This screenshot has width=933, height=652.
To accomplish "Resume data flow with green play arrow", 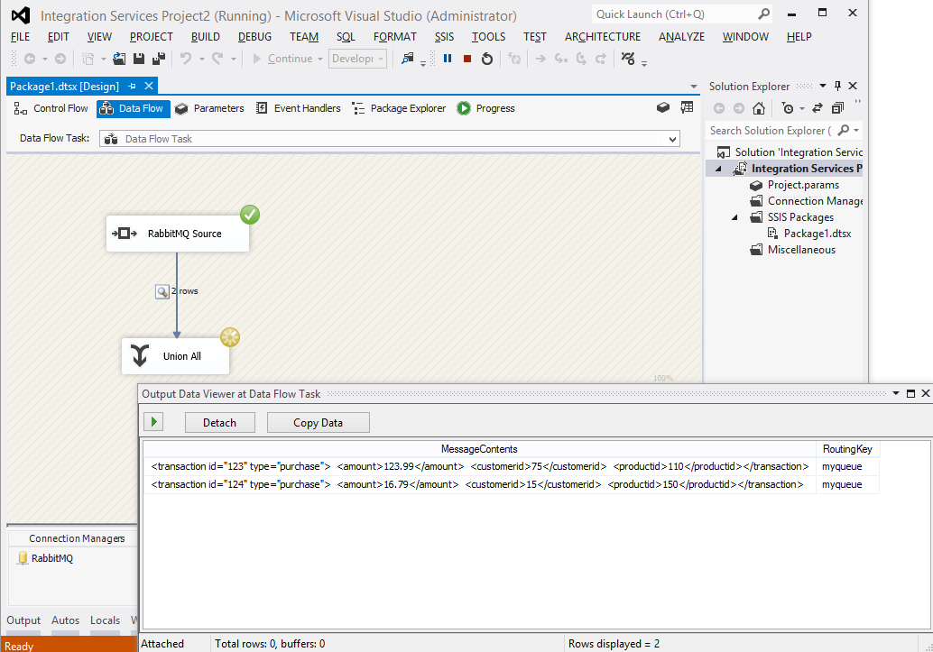I will [153, 422].
